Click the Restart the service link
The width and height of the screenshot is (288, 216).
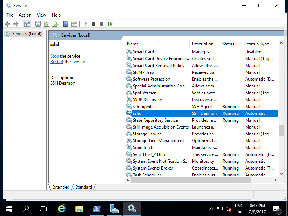(x=57, y=62)
